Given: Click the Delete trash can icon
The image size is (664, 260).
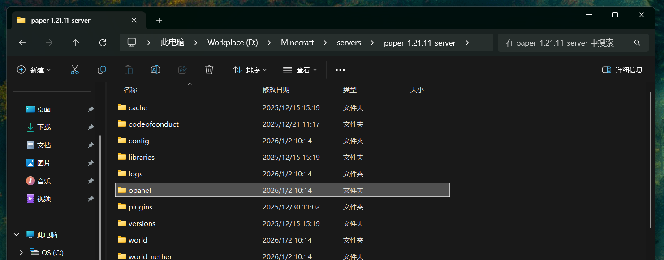Looking at the screenshot, I should (209, 70).
